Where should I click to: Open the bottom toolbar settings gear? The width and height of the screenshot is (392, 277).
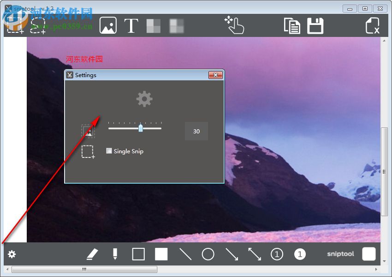pyautogui.click(x=12, y=254)
